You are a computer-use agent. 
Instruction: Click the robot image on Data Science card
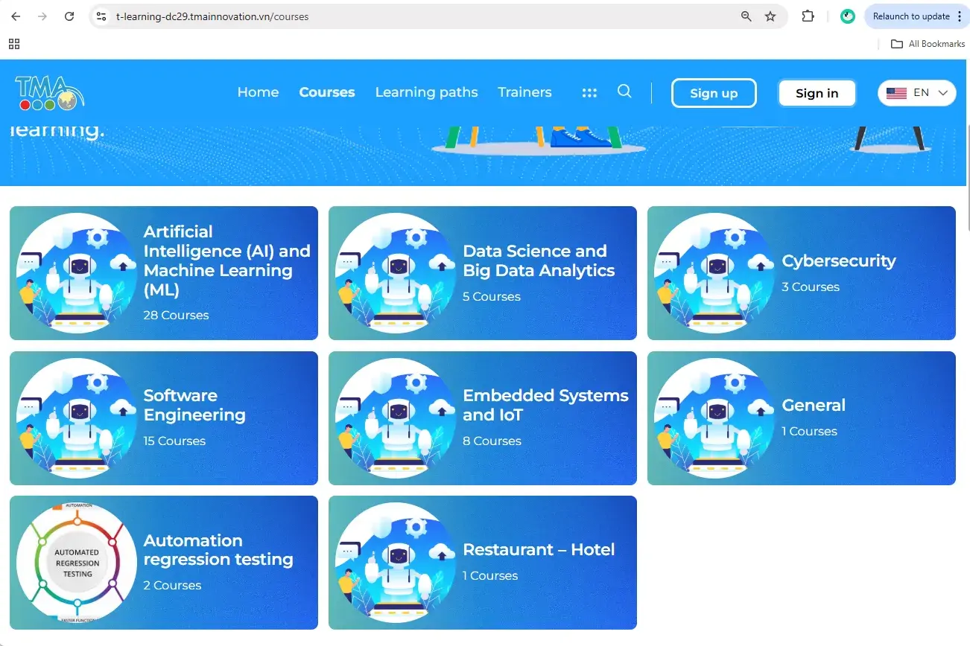(396, 273)
